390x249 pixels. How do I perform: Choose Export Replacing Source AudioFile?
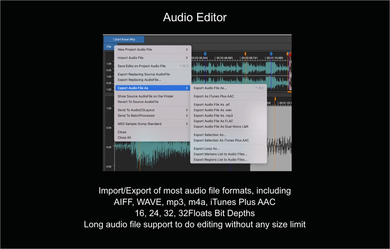pyautogui.click(x=143, y=74)
